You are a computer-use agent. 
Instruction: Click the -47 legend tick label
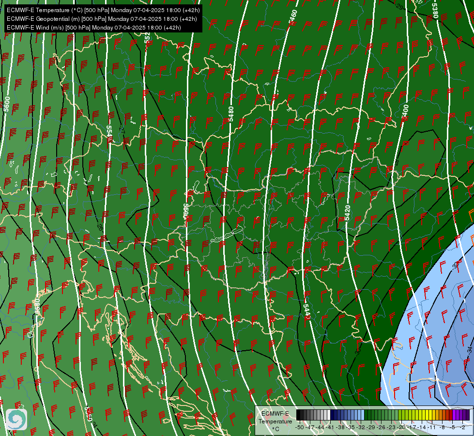pyautogui.click(x=310, y=427)
